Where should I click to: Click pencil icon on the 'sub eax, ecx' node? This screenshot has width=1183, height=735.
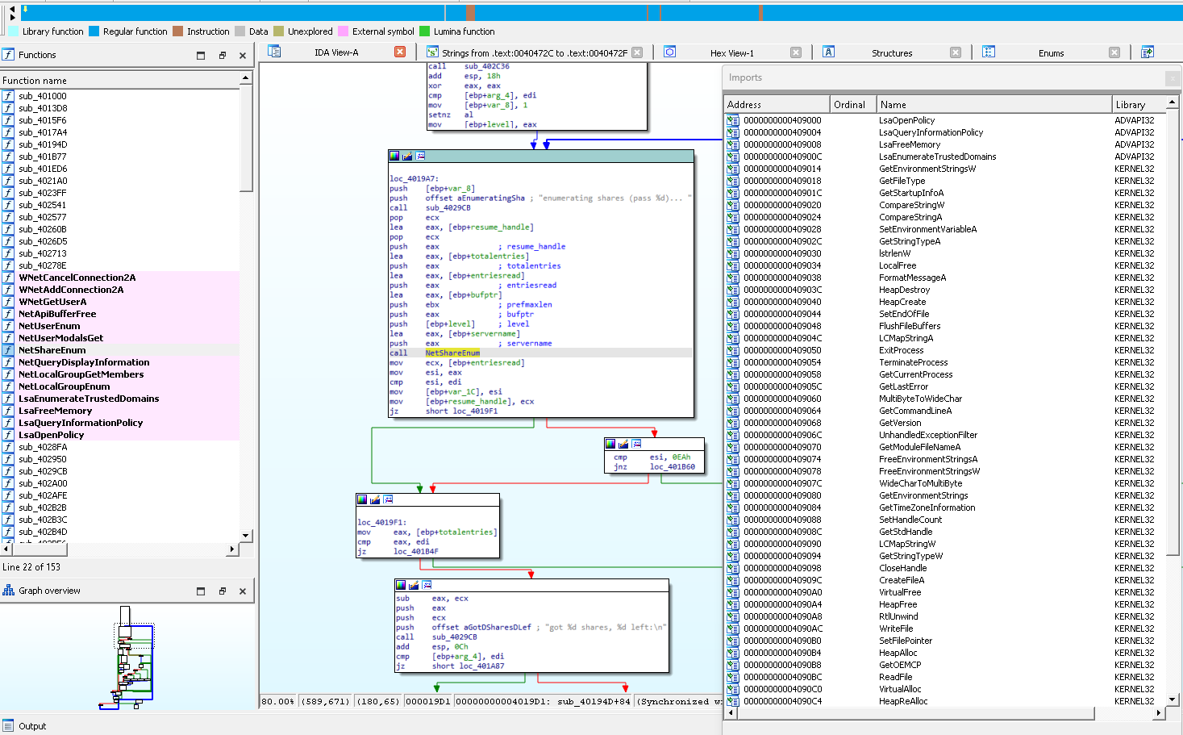[414, 585]
